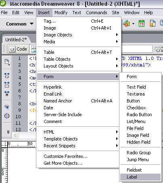Insert a Textarea form element

point(140,94)
